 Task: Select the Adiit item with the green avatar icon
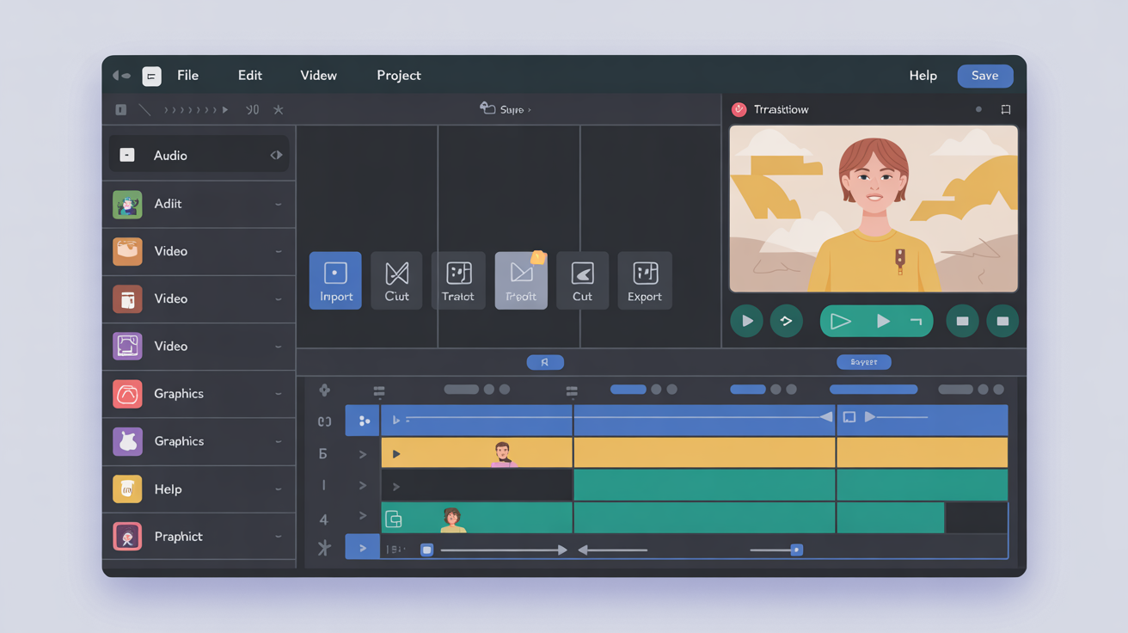pos(127,204)
